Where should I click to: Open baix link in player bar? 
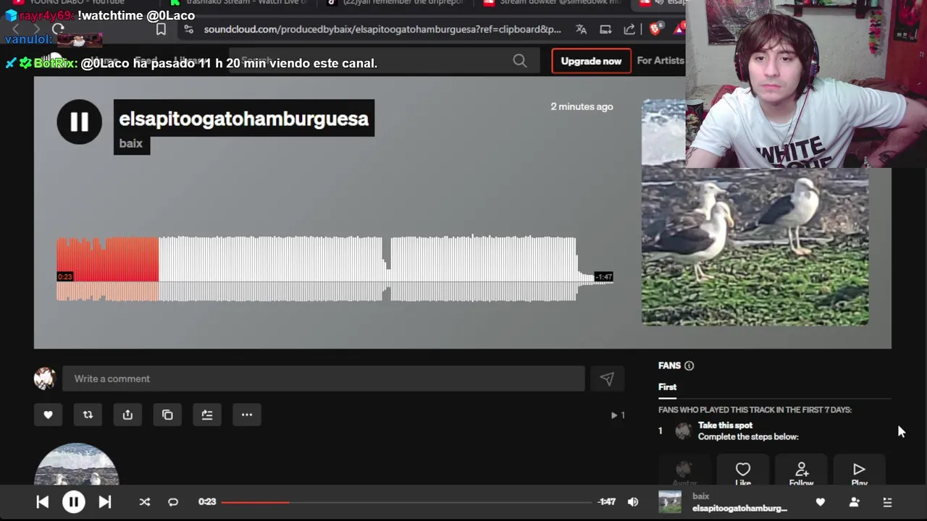click(x=700, y=496)
